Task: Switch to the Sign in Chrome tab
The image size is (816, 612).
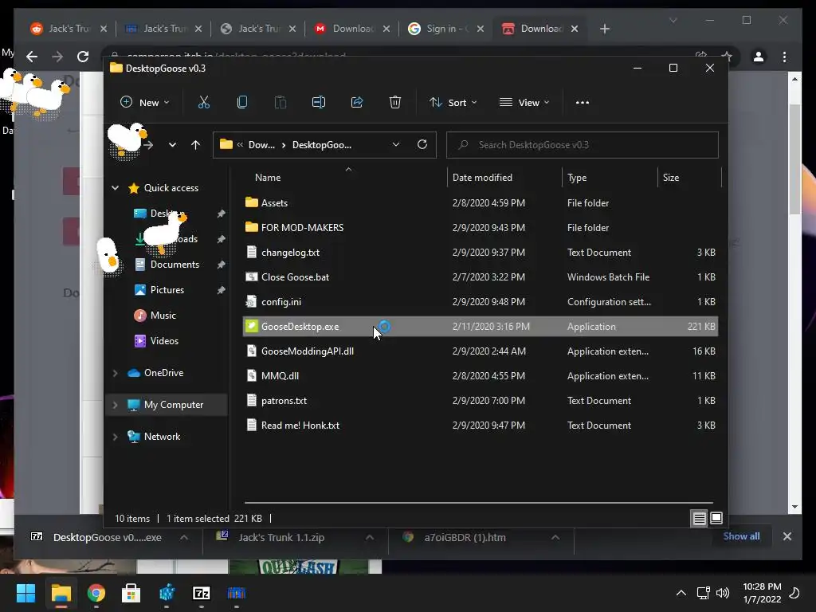Action: point(446,29)
